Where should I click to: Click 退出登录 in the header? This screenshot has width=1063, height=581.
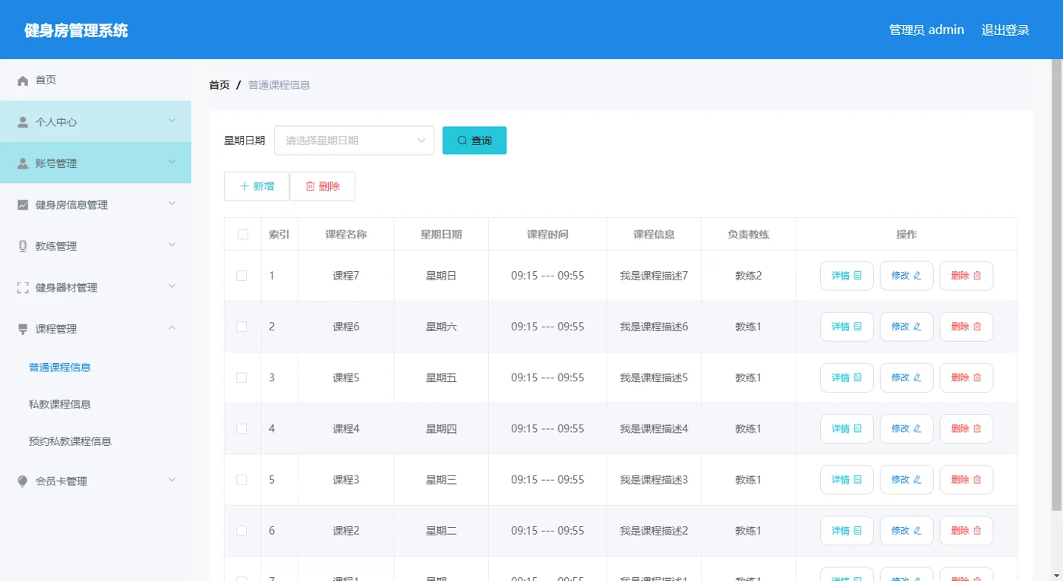pos(1005,30)
